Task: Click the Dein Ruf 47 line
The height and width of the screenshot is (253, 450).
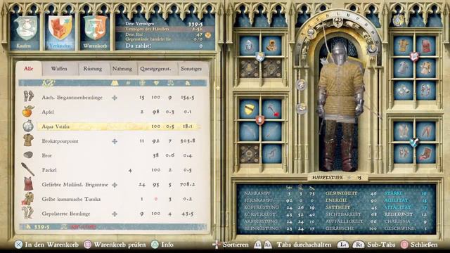Action: click(164, 34)
